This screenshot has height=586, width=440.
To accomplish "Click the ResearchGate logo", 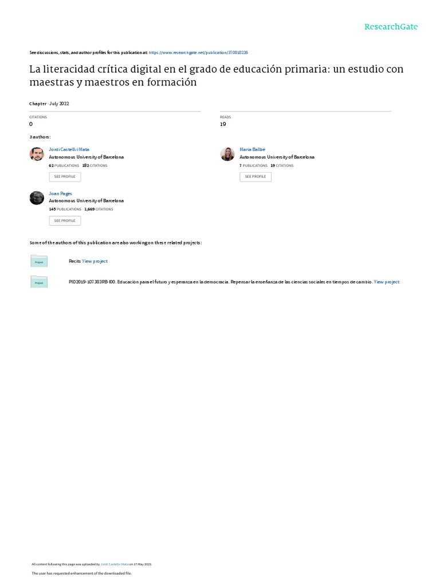I will pos(391,26).
